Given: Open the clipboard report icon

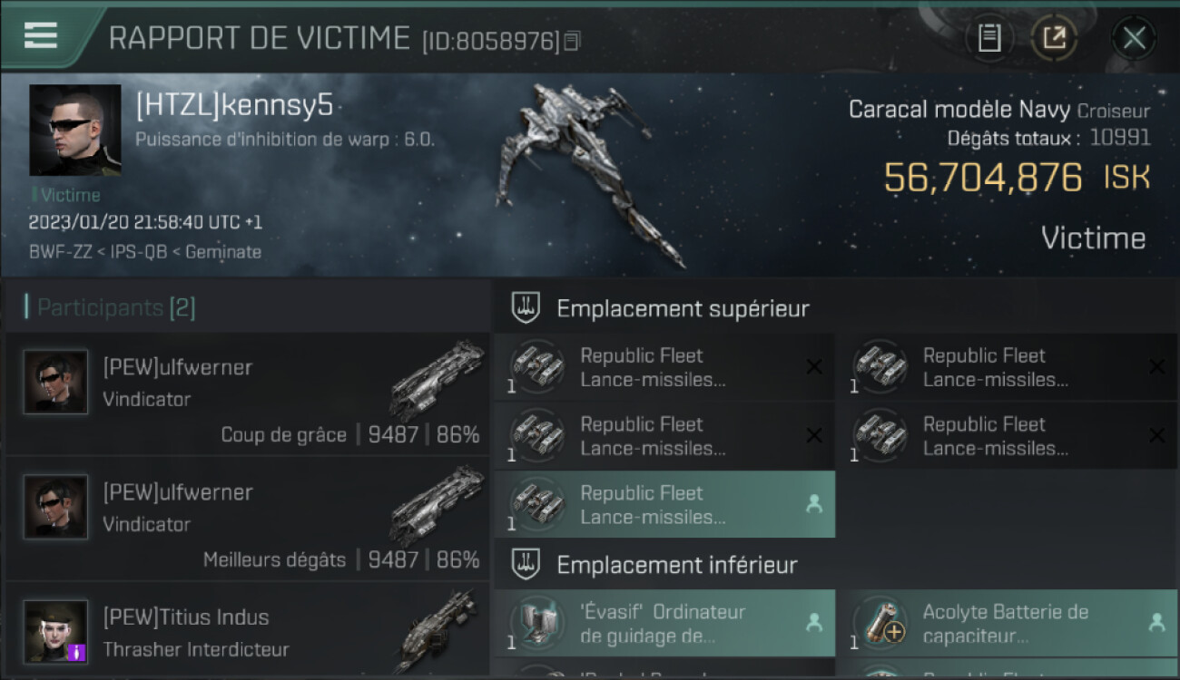Looking at the screenshot, I should coord(989,38).
